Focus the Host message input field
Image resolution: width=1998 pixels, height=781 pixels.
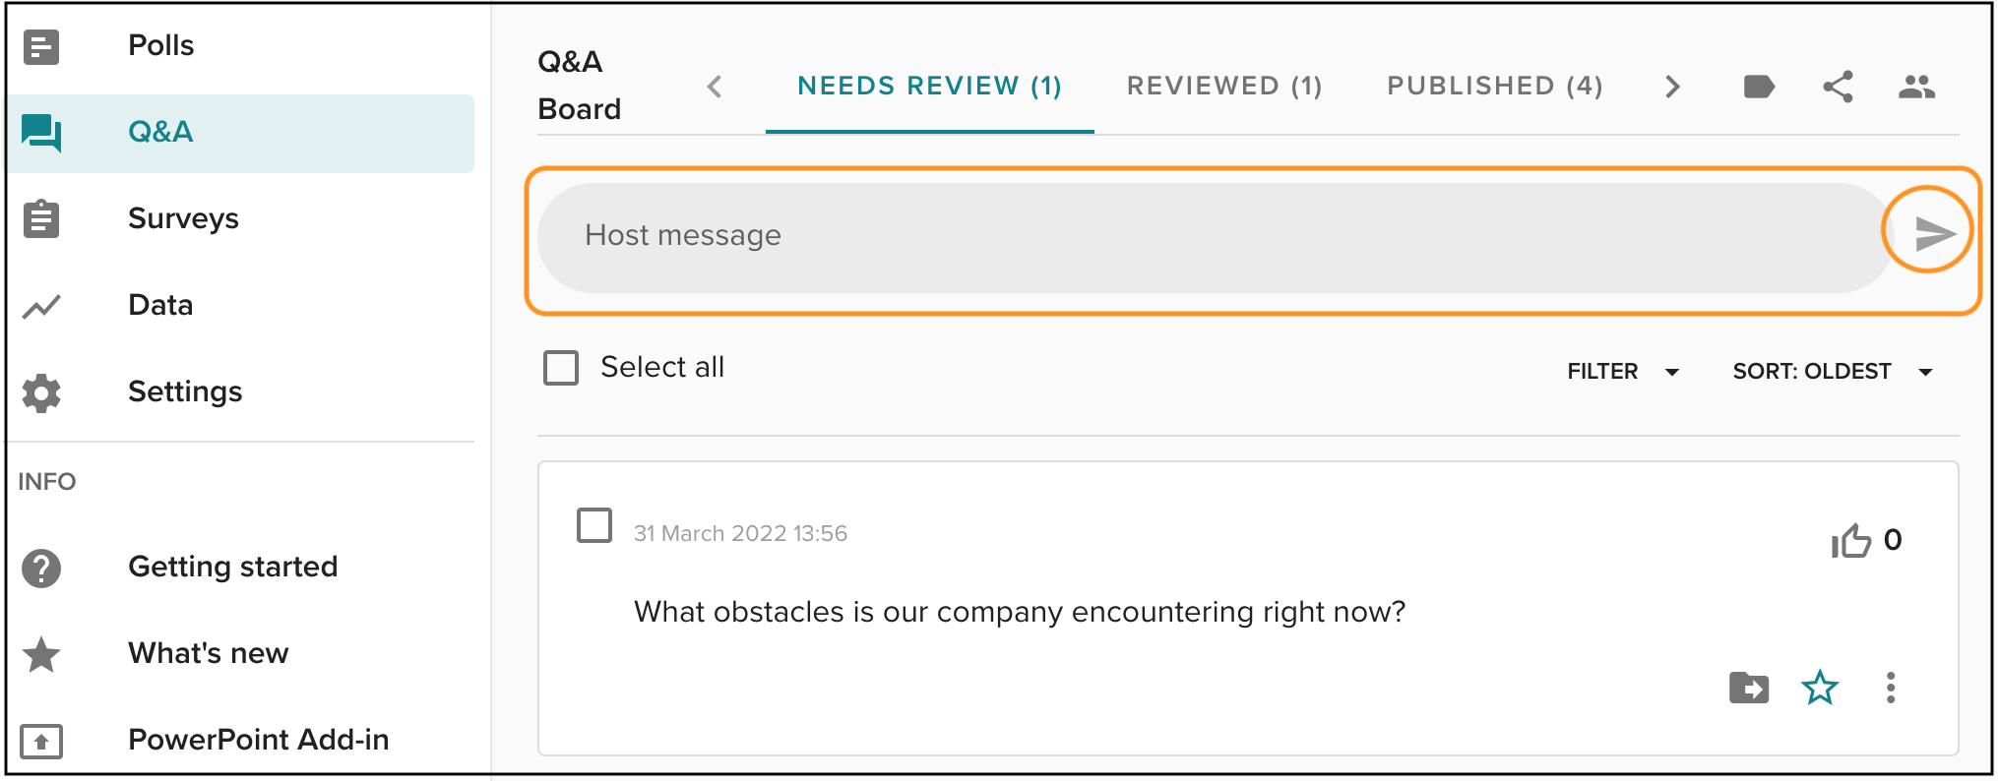click(x=1211, y=237)
